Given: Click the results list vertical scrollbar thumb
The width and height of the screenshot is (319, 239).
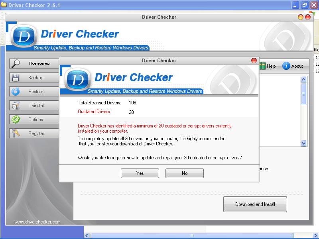Looking at the screenshot, I should point(303,94).
